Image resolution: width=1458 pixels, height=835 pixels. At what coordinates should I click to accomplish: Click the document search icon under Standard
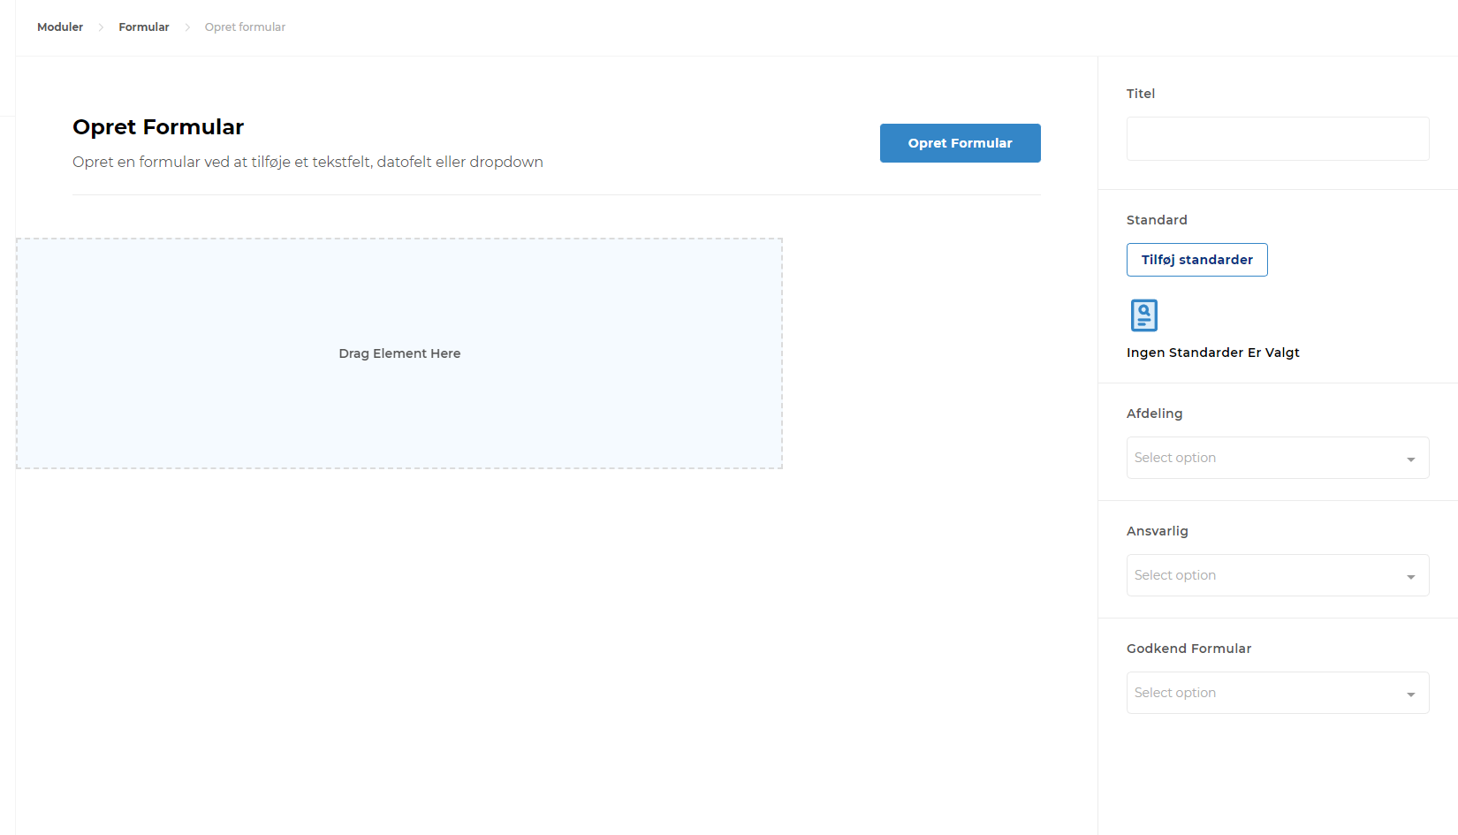tap(1143, 315)
